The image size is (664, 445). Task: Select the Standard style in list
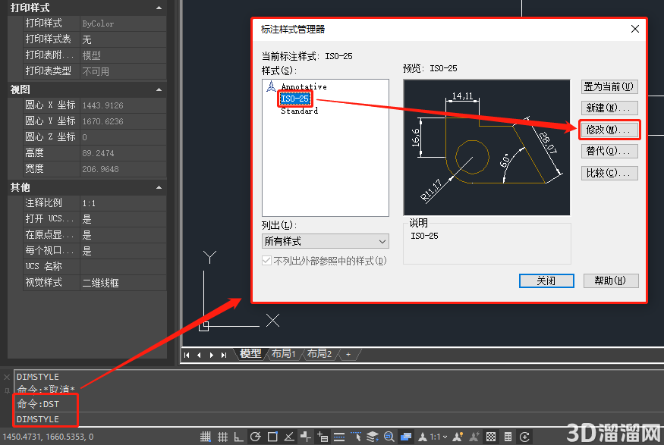pos(300,111)
